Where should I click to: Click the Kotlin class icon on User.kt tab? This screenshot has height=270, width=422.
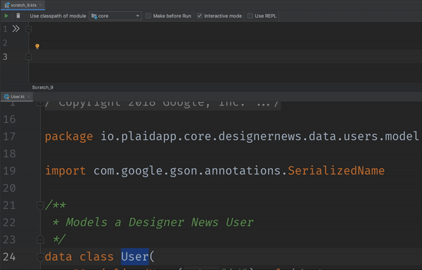pyautogui.click(x=7, y=96)
